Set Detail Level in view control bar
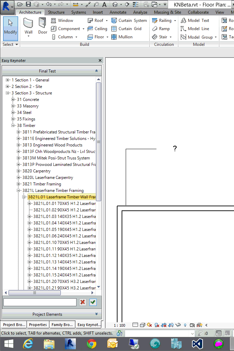234x351 pixels. click(x=135, y=325)
